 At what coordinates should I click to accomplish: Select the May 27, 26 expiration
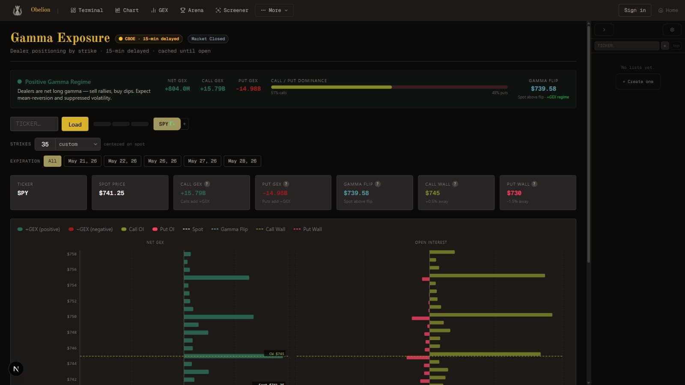coord(203,161)
